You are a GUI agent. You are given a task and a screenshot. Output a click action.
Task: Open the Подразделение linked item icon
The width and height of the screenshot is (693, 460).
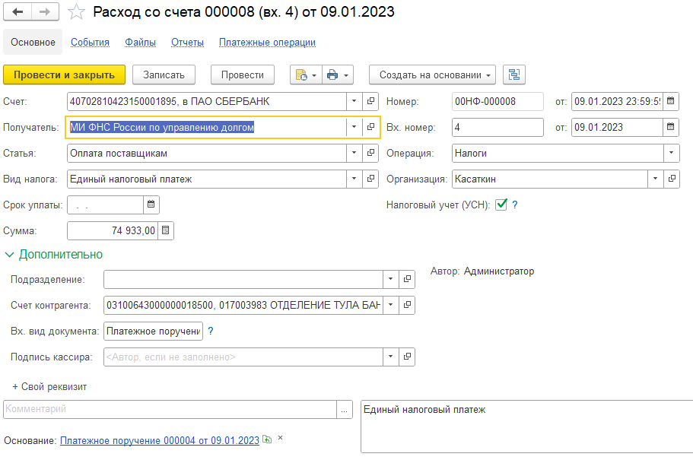[x=407, y=279]
